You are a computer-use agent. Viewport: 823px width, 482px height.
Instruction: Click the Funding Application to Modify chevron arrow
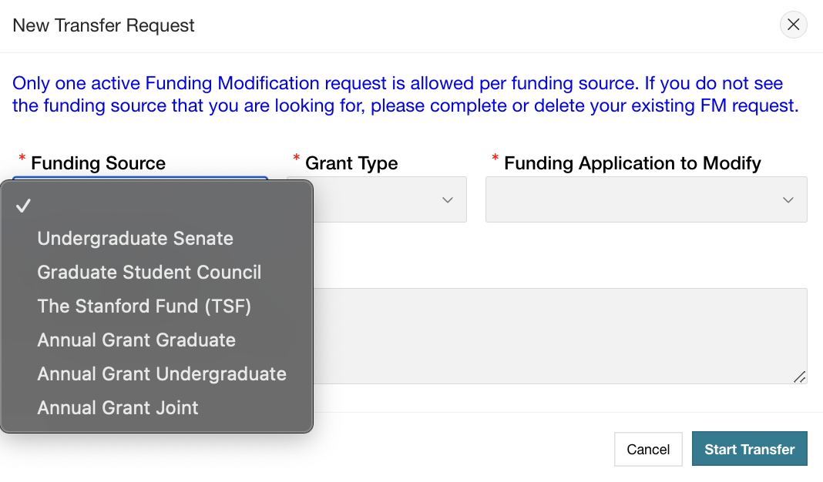[x=788, y=200]
